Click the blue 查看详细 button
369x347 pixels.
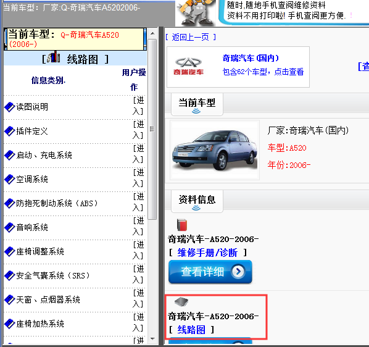210,272
